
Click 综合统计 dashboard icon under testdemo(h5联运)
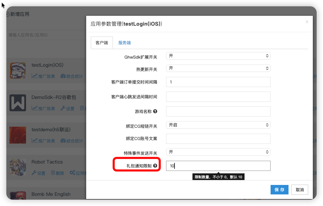[x=63, y=141]
